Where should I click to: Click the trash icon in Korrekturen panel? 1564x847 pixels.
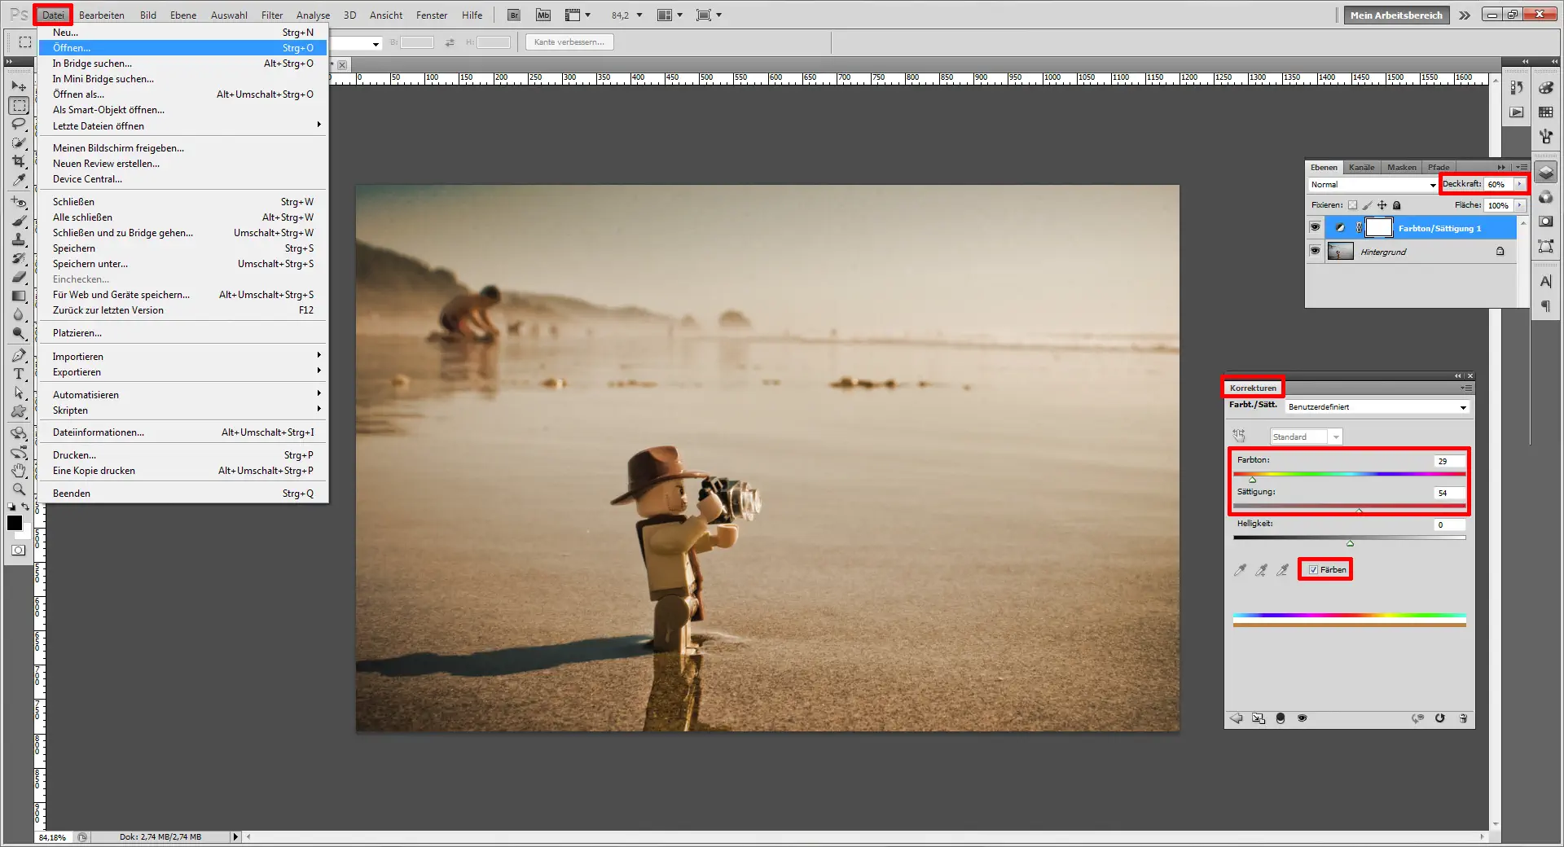pos(1463,718)
